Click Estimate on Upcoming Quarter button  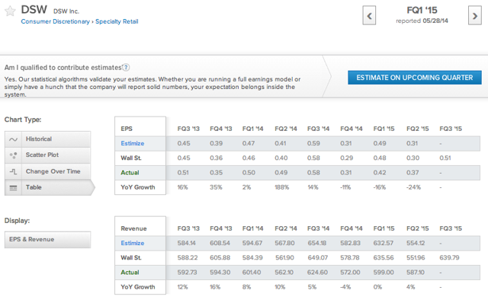[x=415, y=78]
